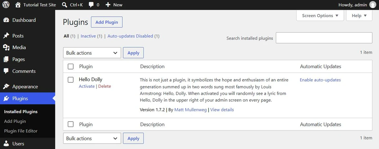Click the top Automatic Updates column header
This screenshot has width=379, height=149.
[321, 66]
